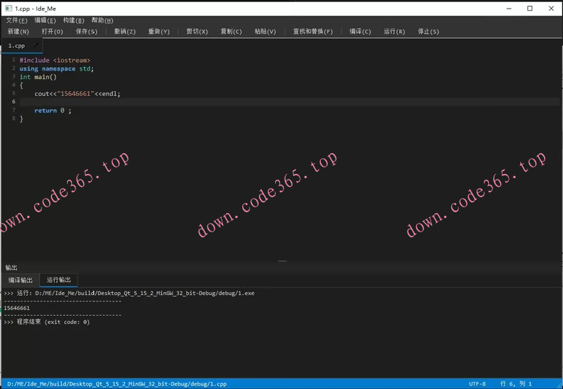Close the 1.cpp editor tab
The width and height of the screenshot is (563, 389).
(37, 45)
